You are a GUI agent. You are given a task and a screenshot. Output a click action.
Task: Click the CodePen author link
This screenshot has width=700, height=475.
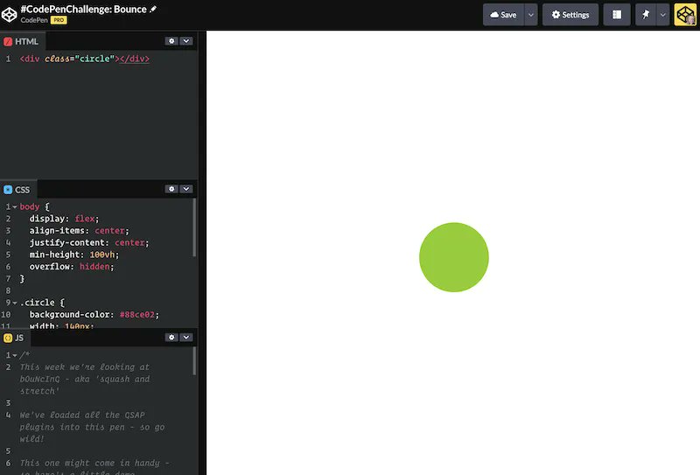click(x=34, y=20)
